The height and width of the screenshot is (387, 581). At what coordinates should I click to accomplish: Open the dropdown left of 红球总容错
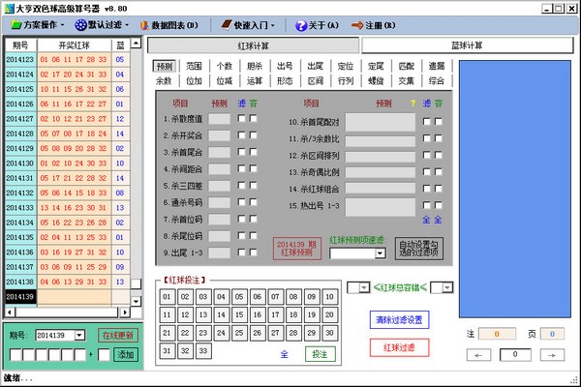364,287
